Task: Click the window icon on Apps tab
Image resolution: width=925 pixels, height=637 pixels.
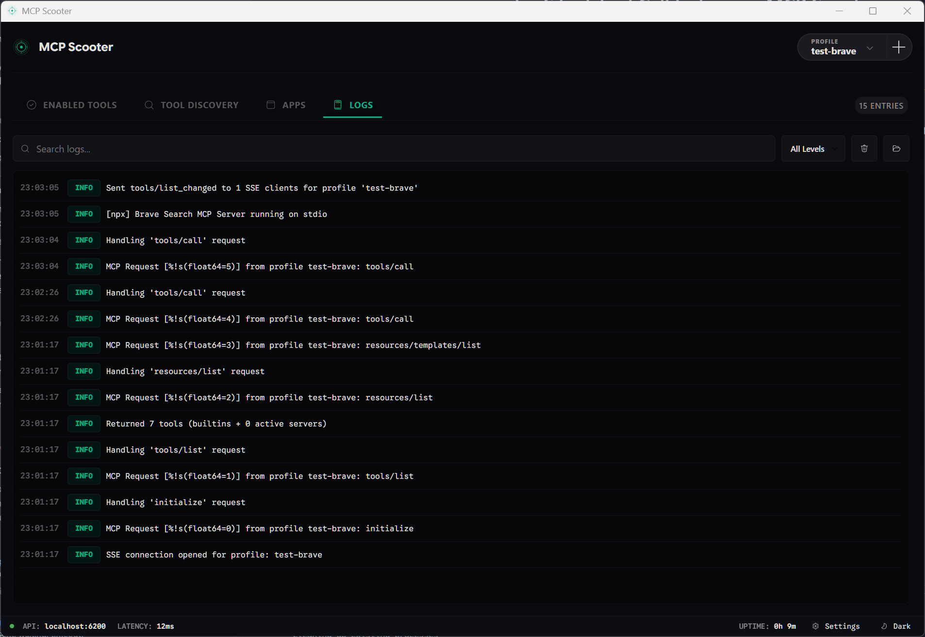Action: (x=271, y=105)
